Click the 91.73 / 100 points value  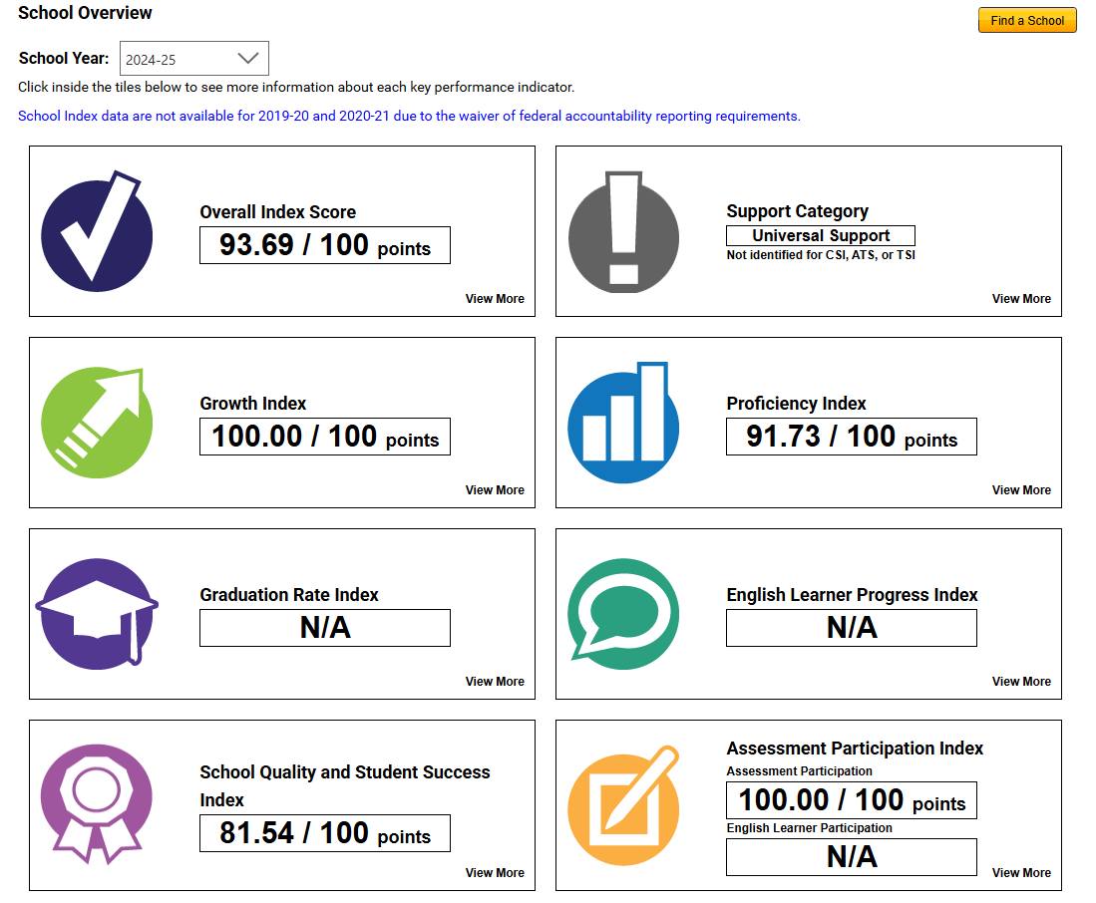(852, 437)
